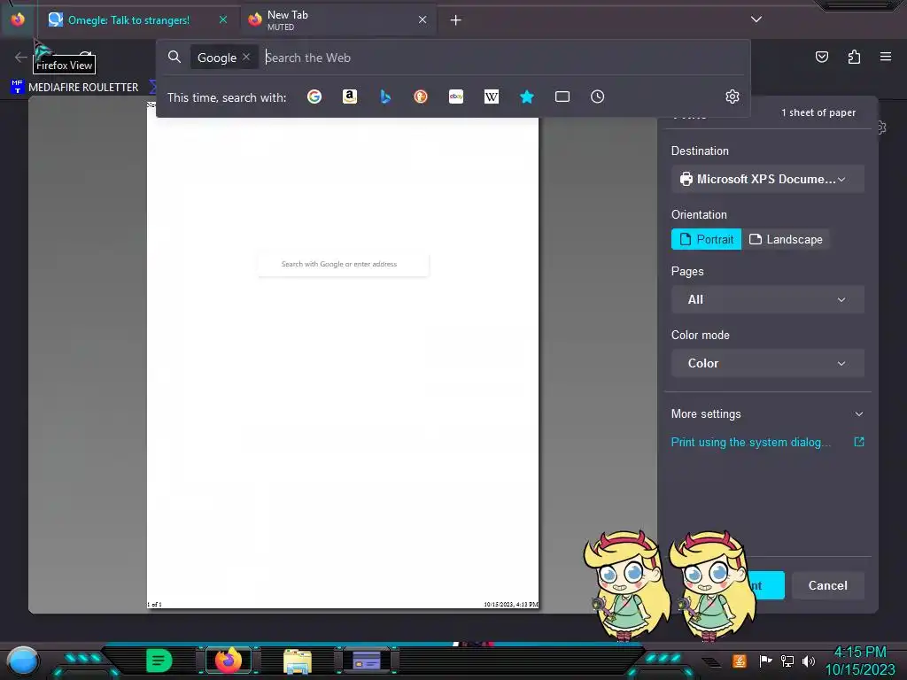Search this time with eBay
This screenshot has width=907, height=680.
point(456,97)
